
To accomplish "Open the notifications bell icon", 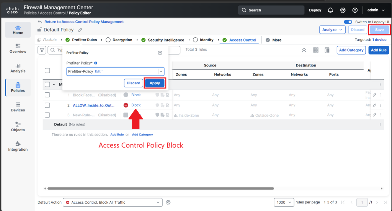I will click(x=330, y=10).
